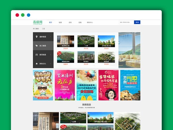Screen dimensions: 173x130
Task: Click the red window dot at top-left
Action: coord(17,15)
